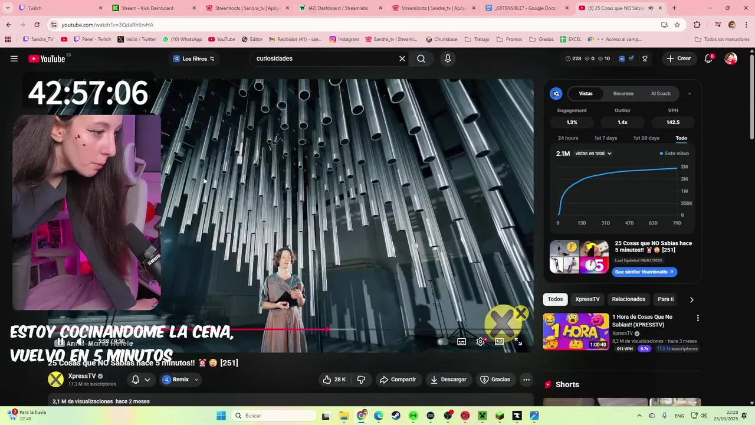Open a new Chrome tab

(674, 8)
